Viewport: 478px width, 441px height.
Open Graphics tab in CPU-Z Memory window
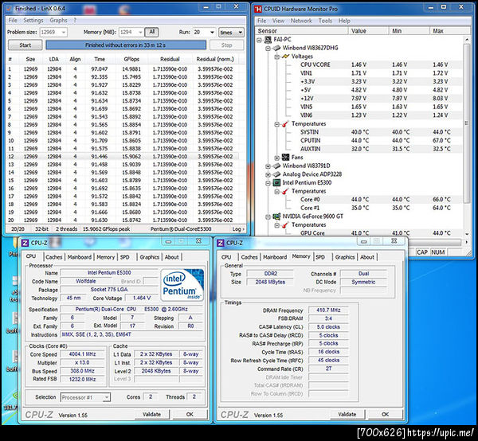pyautogui.click(x=345, y=257)
